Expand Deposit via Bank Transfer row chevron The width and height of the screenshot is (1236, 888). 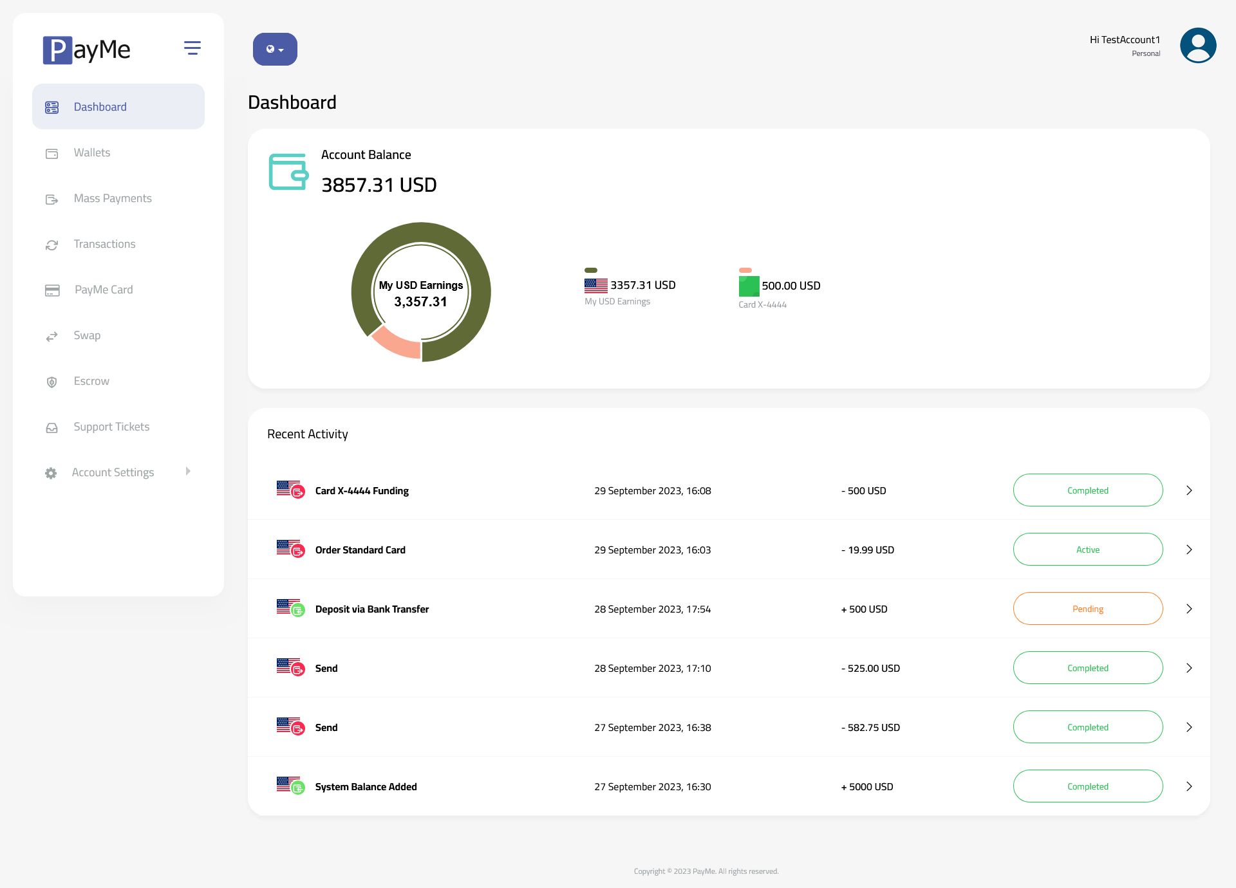1189,609
